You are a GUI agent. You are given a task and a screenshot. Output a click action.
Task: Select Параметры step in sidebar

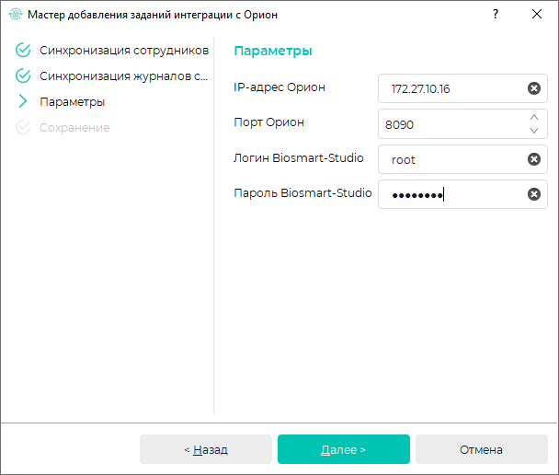[x=73, y=102]
